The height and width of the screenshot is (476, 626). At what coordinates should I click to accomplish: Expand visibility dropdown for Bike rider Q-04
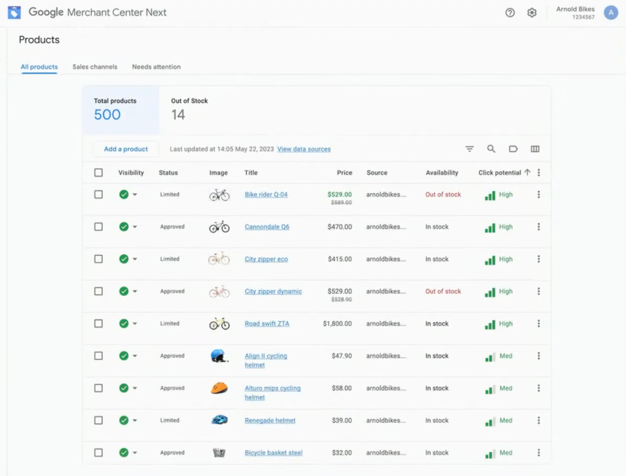(x=135, y=195)
